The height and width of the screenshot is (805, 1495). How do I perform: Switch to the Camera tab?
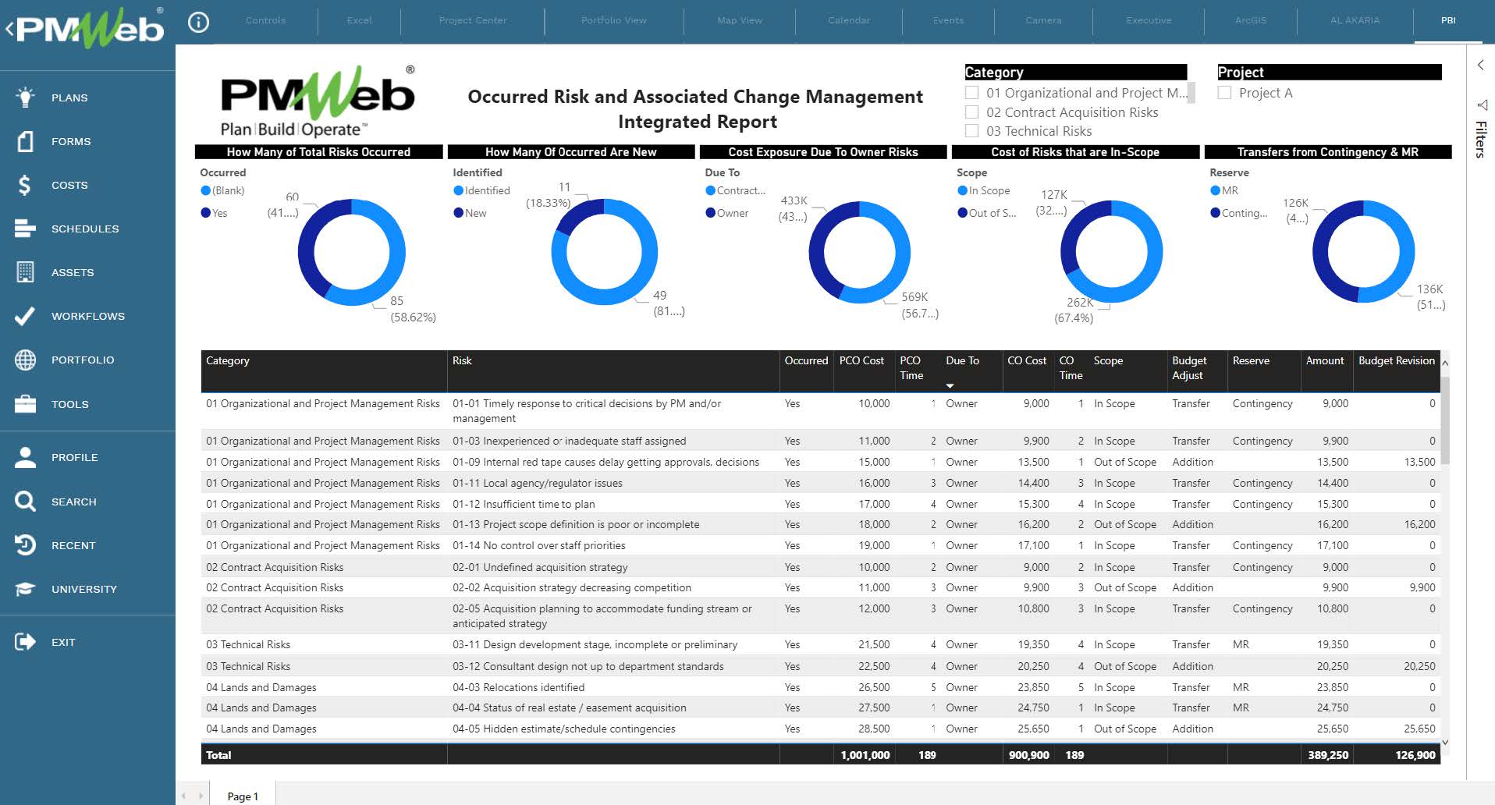pos(1043,20)
